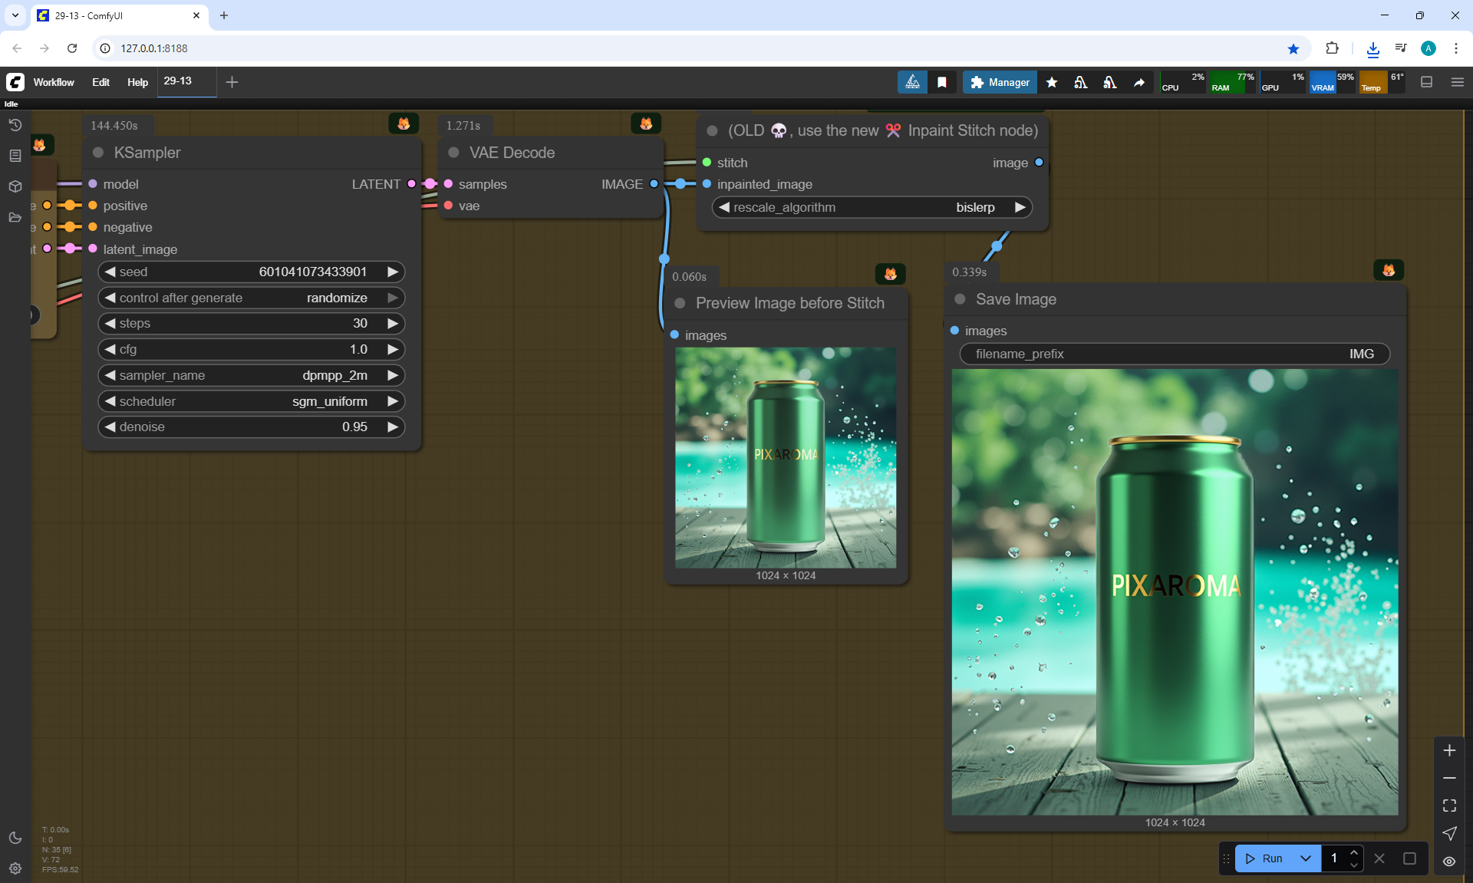Open the queue history sidebar icon
This screenshot has width=1473, height=883.
pyautogui.click(x=15, y=125)
